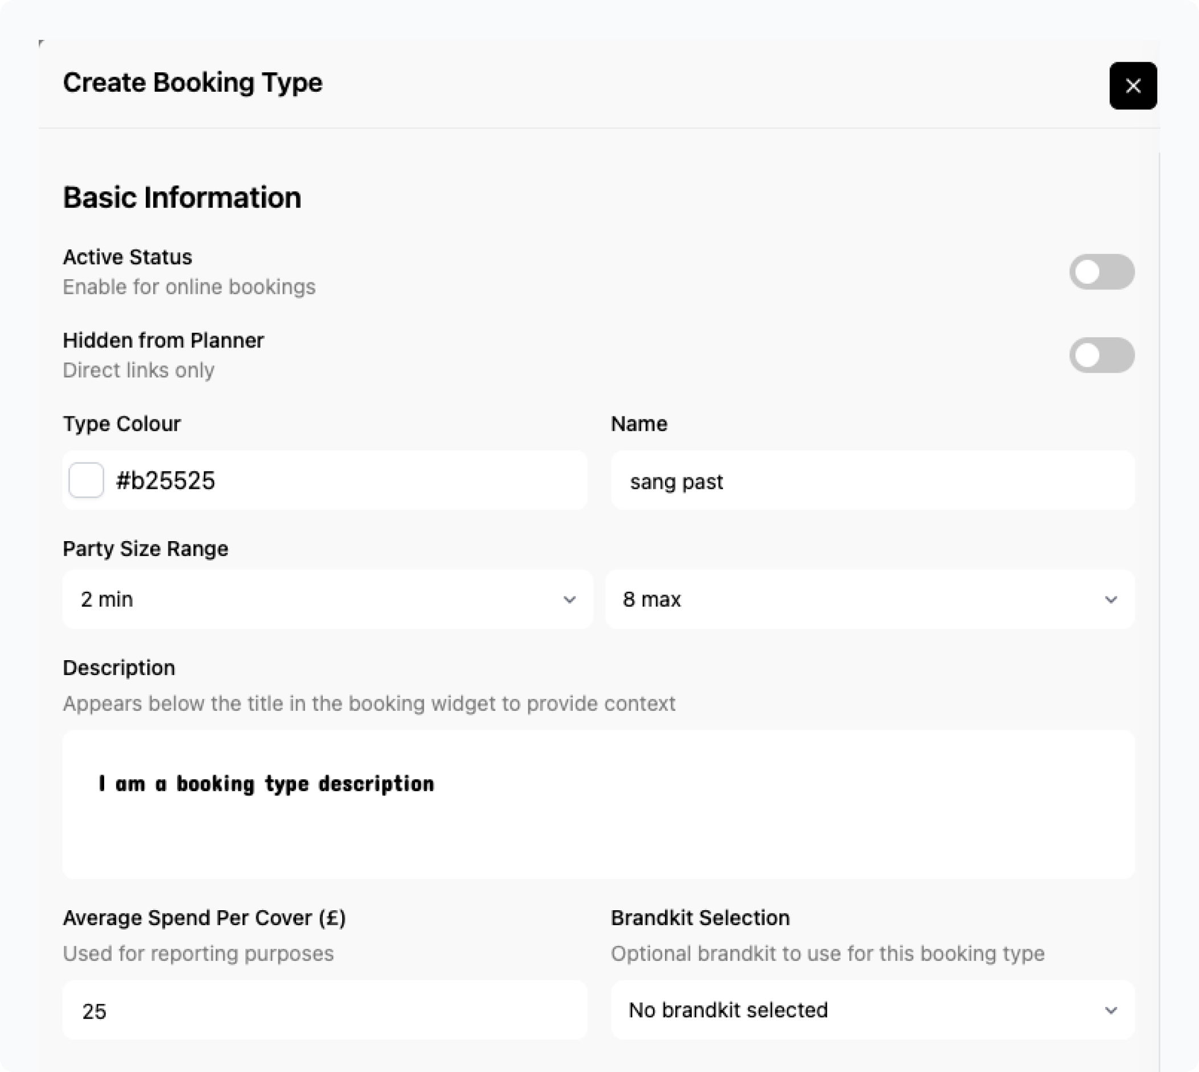Turn on Hidden from Planner switch
This screenshot has width=1199, height=1072.
click(x=1101, y=355)
